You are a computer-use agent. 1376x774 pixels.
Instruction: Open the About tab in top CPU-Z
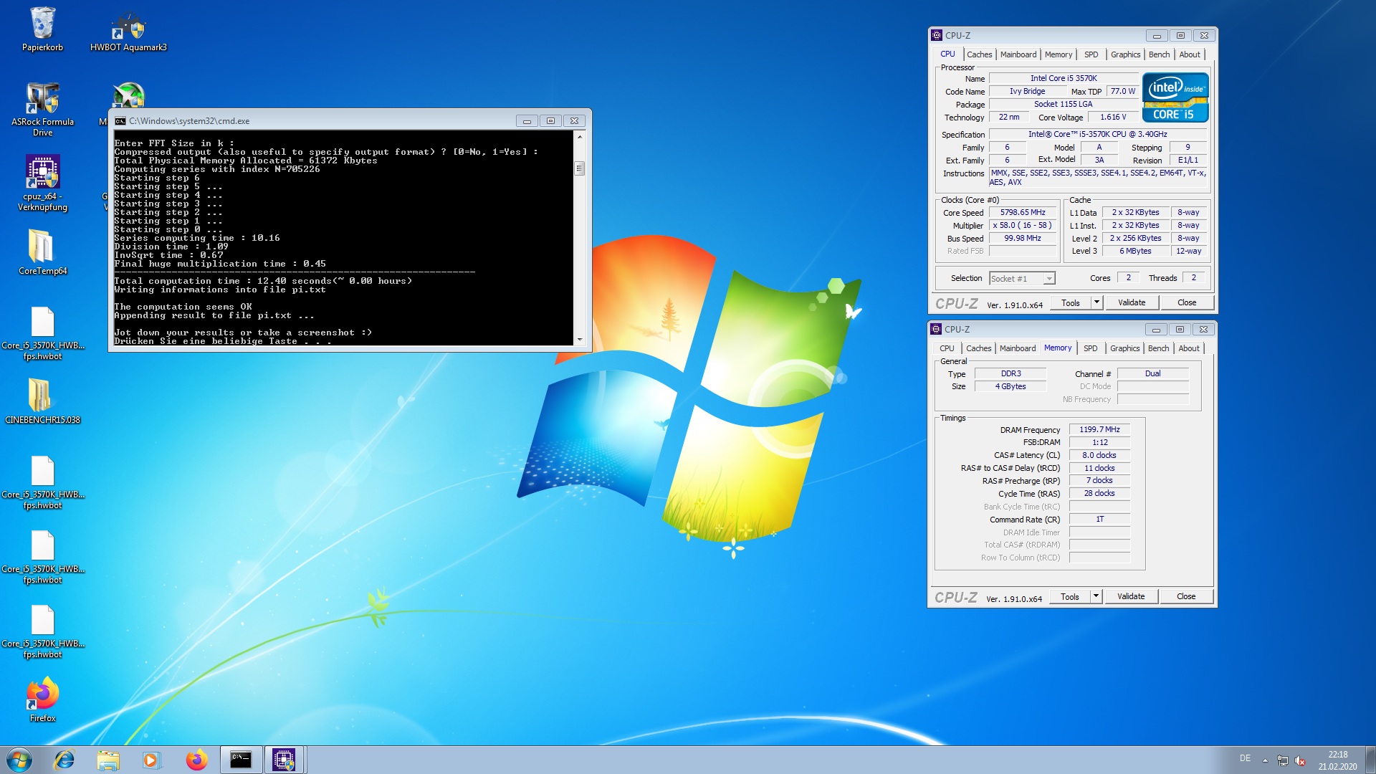pos(1190,54)
